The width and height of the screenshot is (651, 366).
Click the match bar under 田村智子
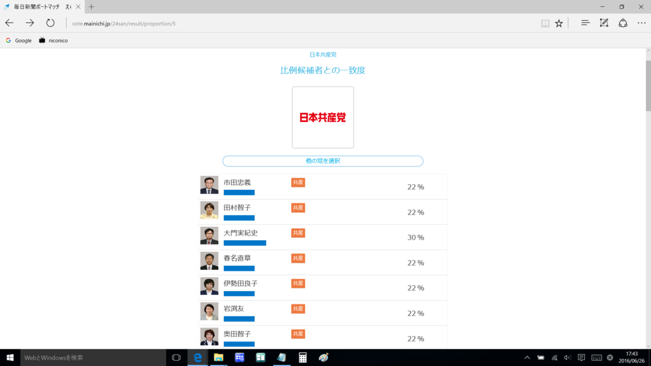click(239, 218)
